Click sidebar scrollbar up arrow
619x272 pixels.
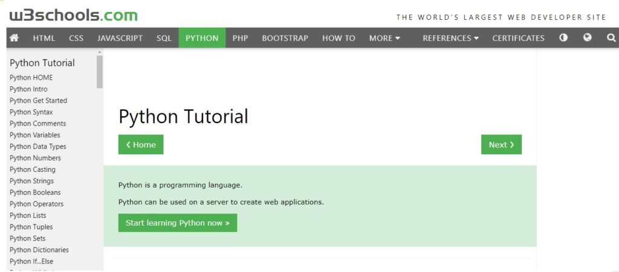click(100, 52)
